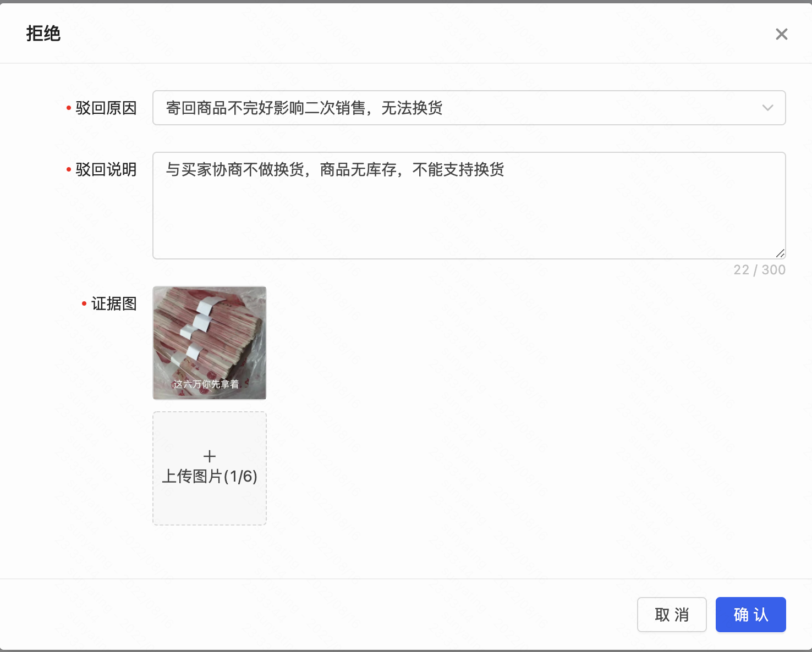Image resolution: width=812 pixels, height=652 pixels.
Task: Grab the text area resize handle corner
Action: pos(780,253)
